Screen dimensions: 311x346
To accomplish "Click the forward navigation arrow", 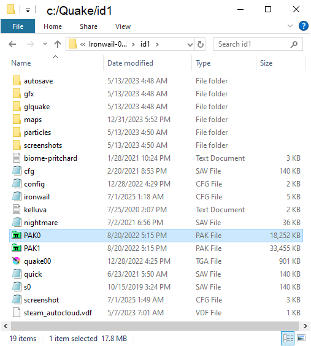I will pos(31,44).
